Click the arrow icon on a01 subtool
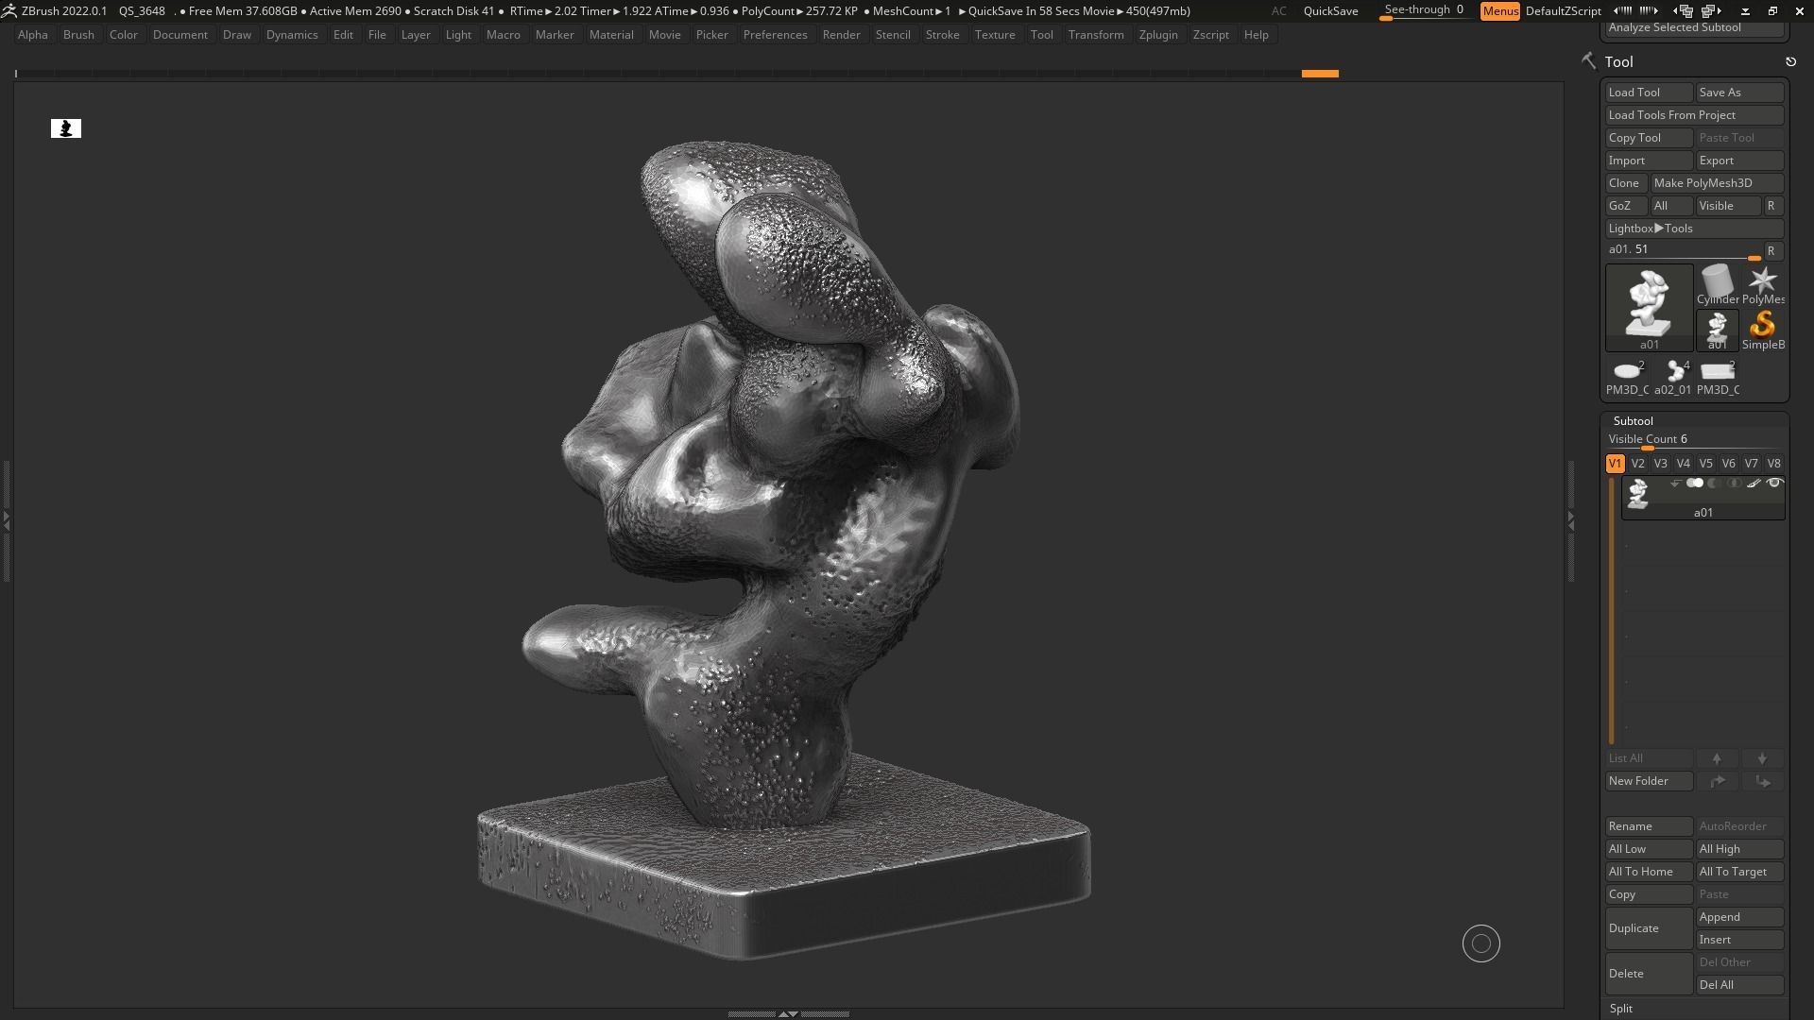 1675,484
